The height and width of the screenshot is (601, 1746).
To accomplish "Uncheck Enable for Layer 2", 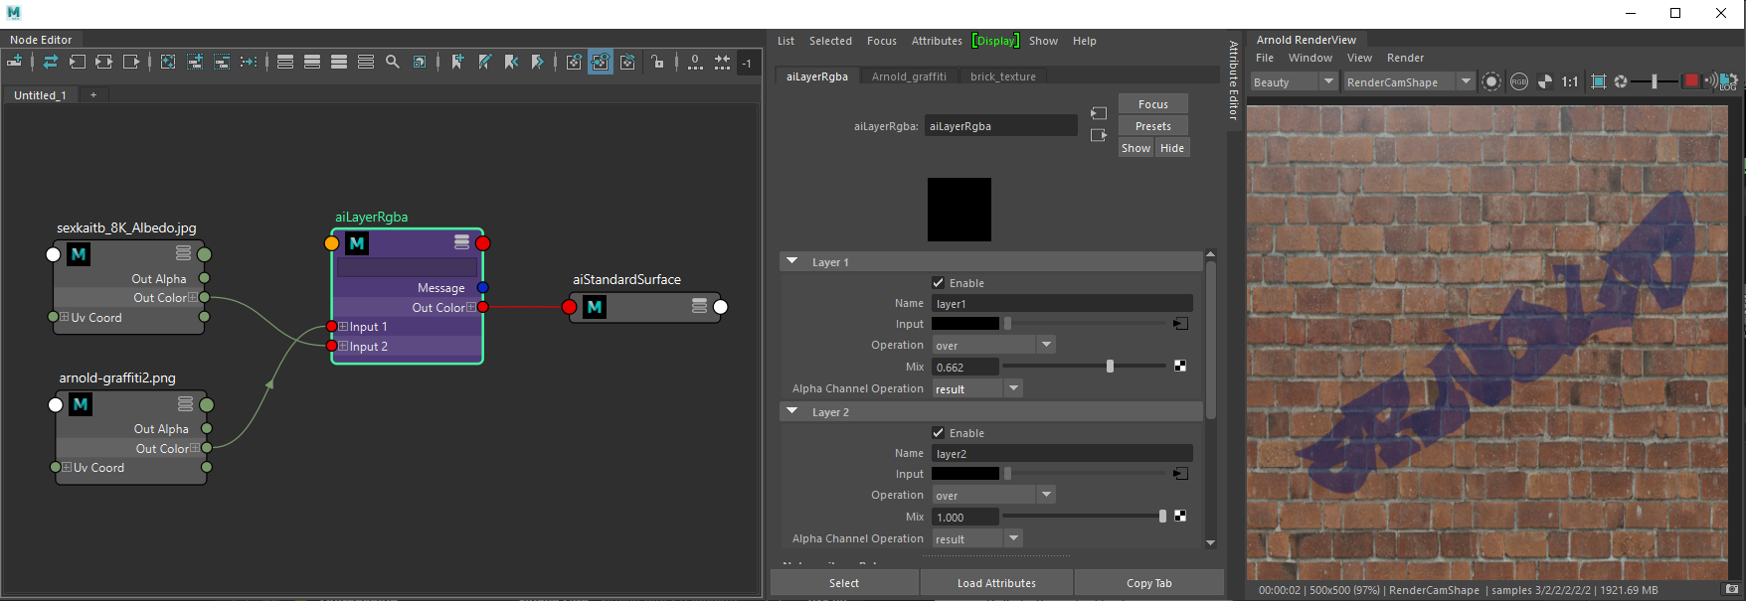I will (938, 433).
